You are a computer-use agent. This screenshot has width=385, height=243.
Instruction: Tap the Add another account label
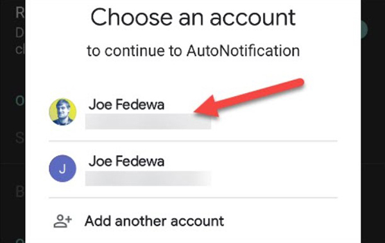154,221
